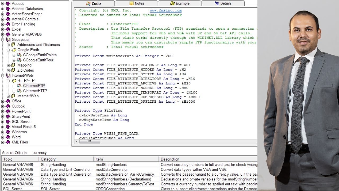
Task: Sort results by Category column header
Action: coord(66,159)
